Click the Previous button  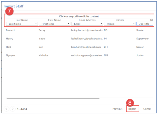pyautogui.click(x=117, y=109)
